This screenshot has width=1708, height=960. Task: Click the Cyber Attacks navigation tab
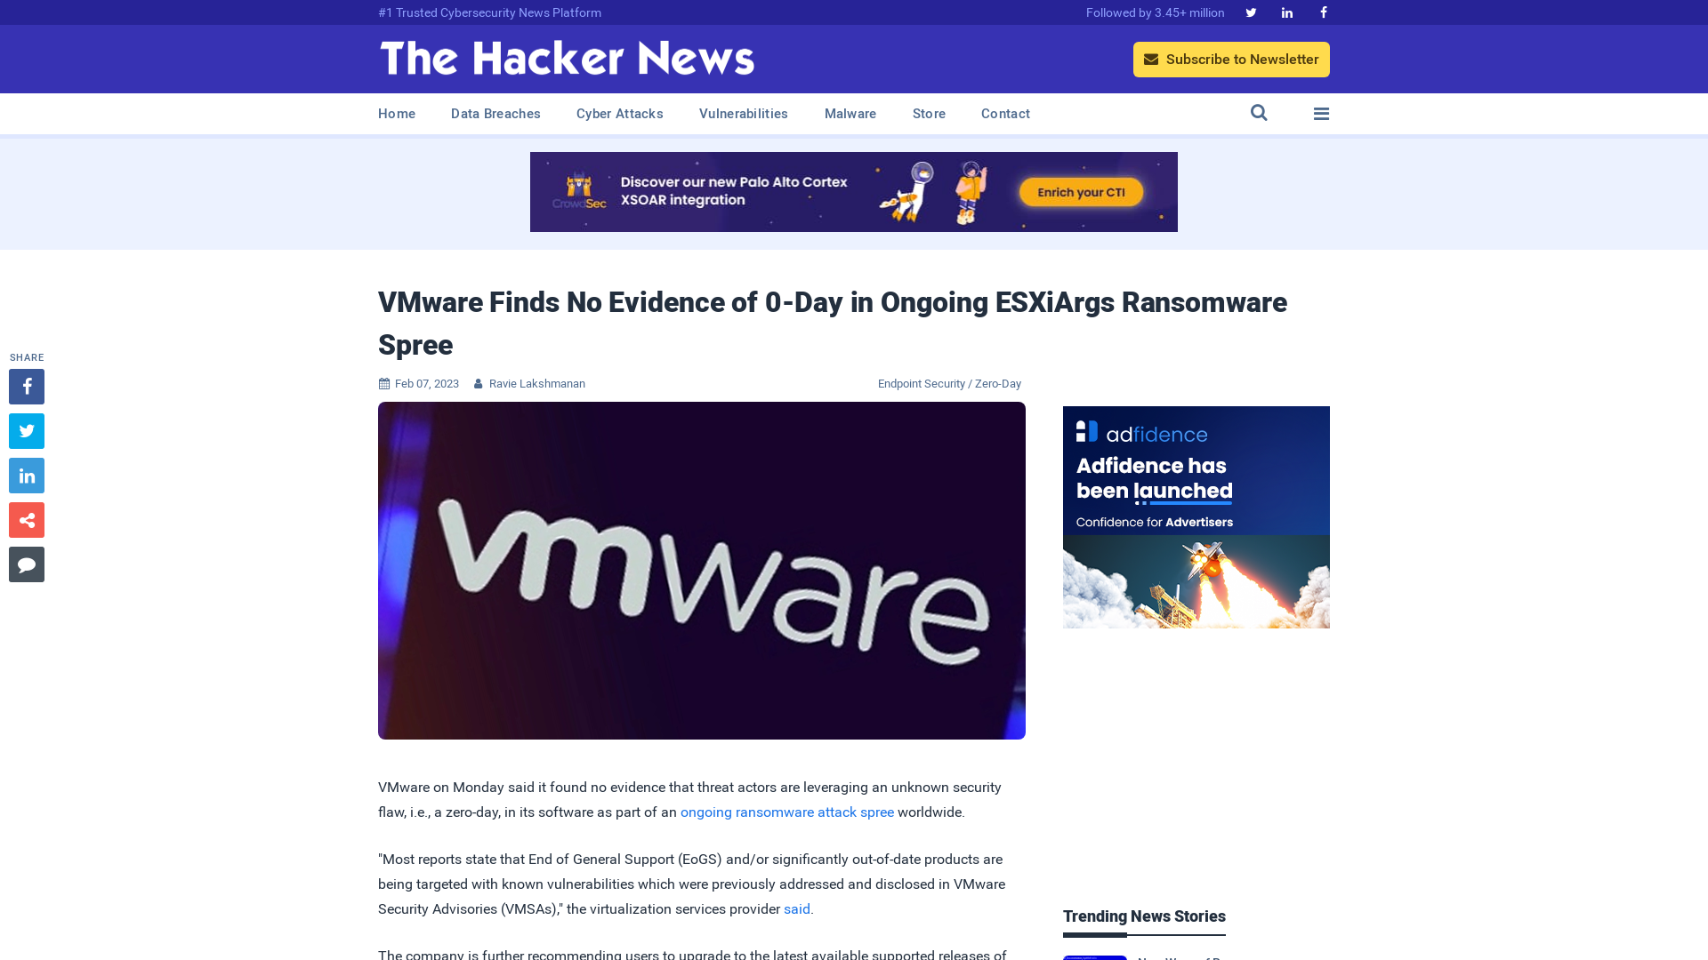click(619, 114)
